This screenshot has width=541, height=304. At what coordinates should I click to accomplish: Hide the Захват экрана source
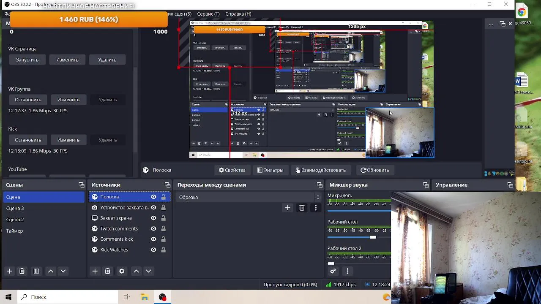[153, 218]
